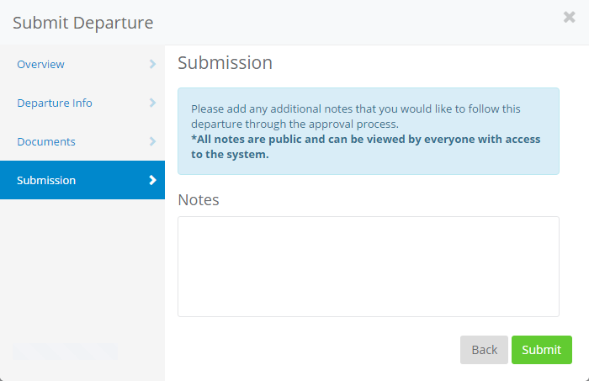Click the bold public notes warning text
Viewport: 589px width, 381px height.
pos(365,146)
